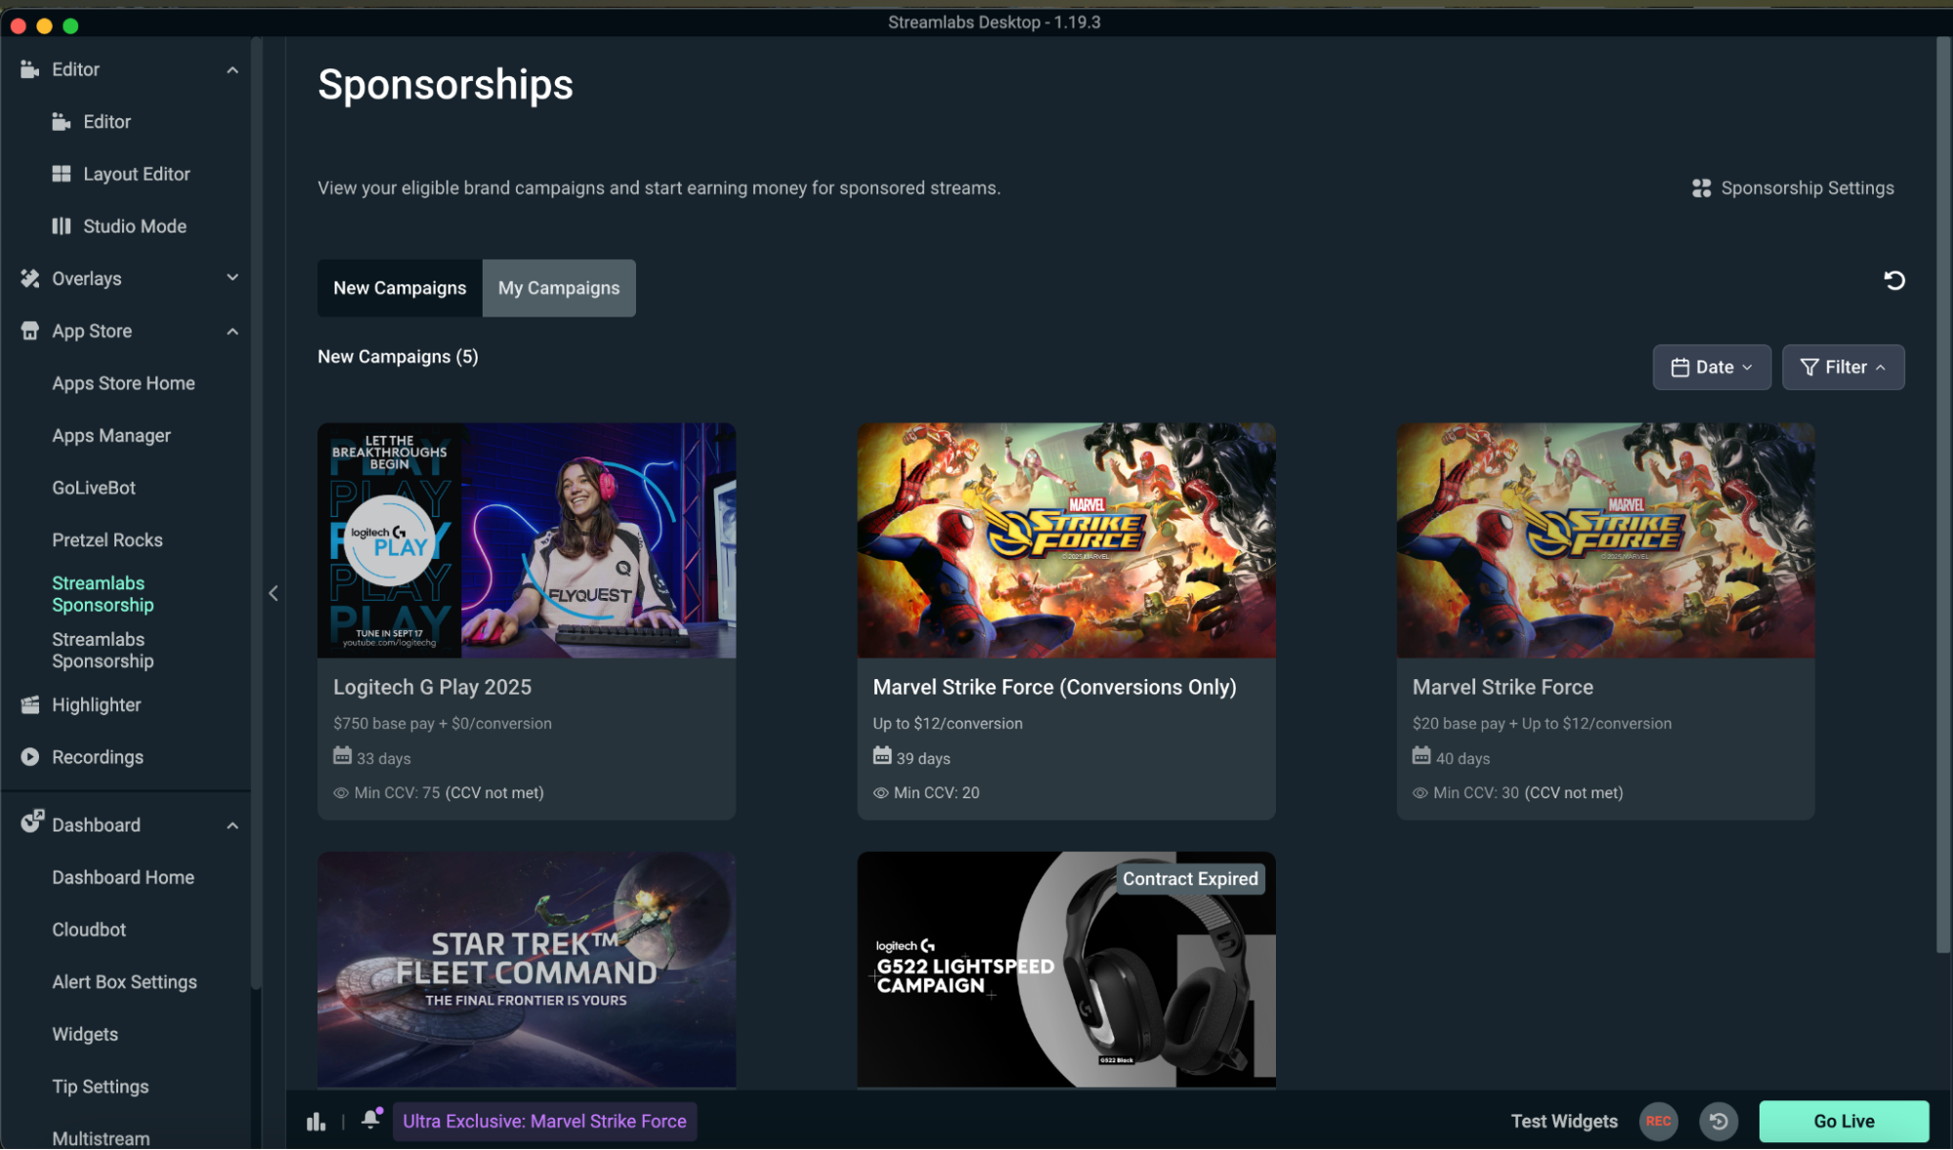Open the Star Trek Fleet Command campaign thumbnail
Image resolution: width=1953 pixels, height=1150 pixels.
526,969
